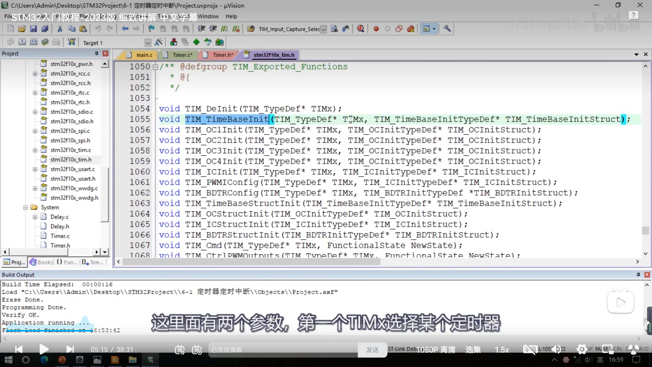The height and width of the screenshot is (367, 652).
Task: Click the Open file toolbar icon
Action: 22,29
